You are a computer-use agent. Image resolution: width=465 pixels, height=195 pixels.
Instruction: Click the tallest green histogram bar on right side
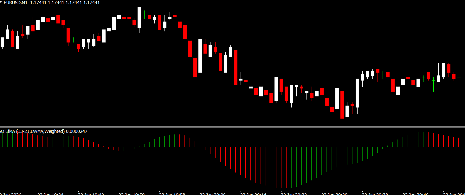pyautogui.click(x=423, y=140)
